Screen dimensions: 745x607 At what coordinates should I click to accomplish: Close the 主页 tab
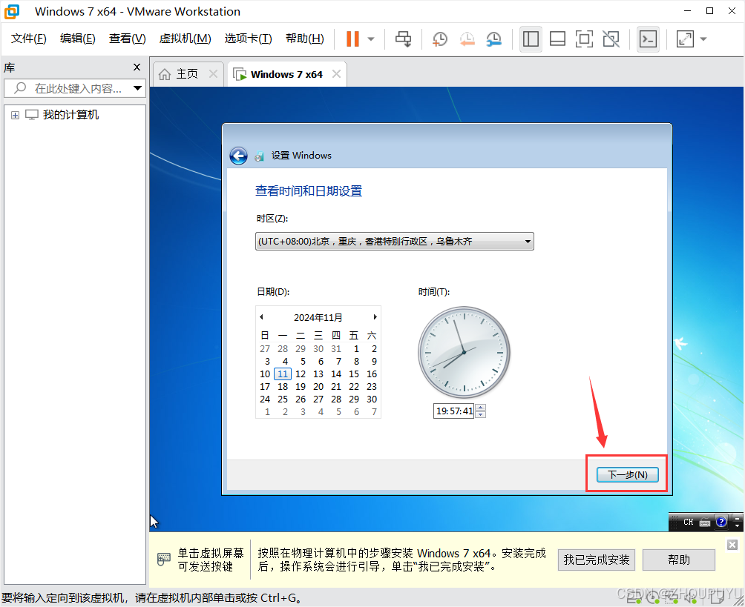[213, 74]
